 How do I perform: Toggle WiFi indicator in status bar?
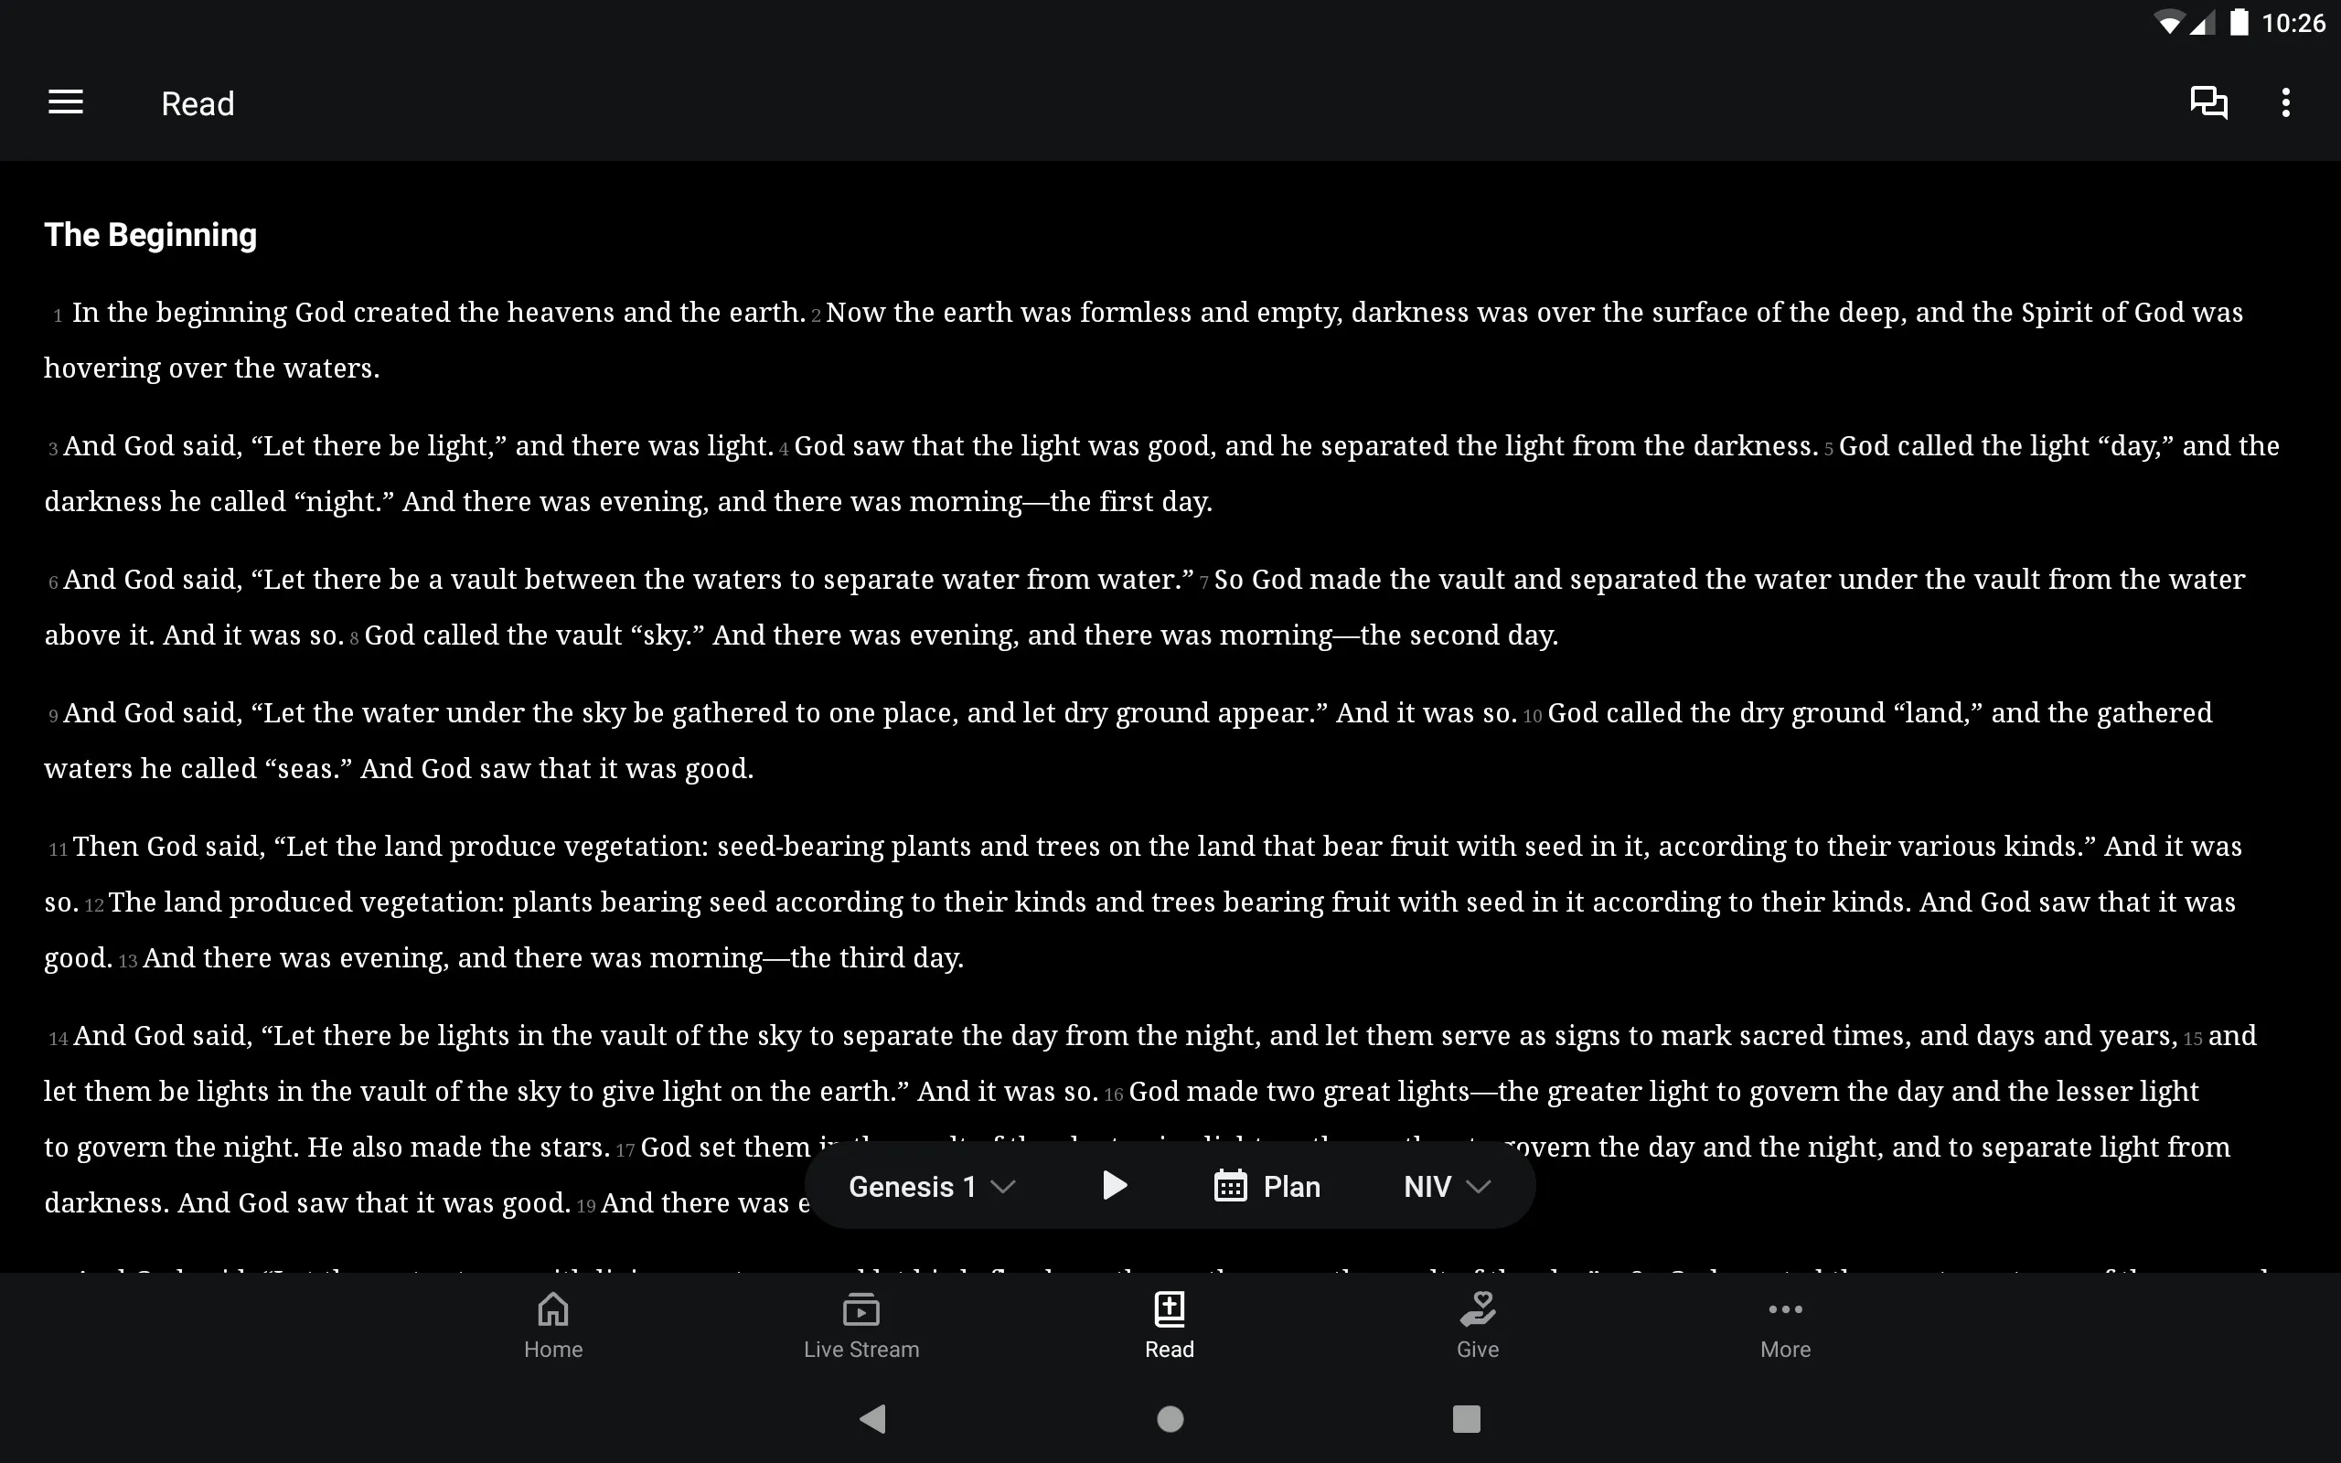pos(2165,22)
